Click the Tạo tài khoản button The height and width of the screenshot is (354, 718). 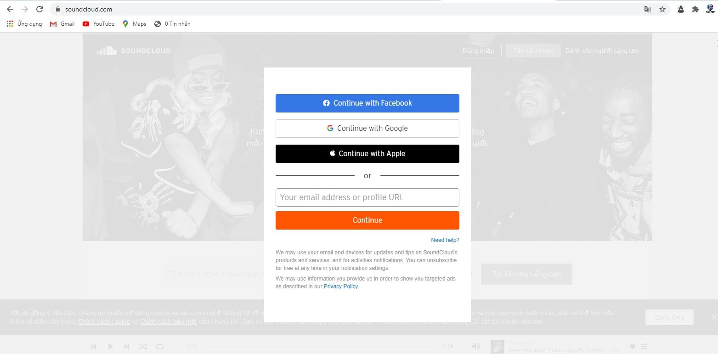coord(533,51)
